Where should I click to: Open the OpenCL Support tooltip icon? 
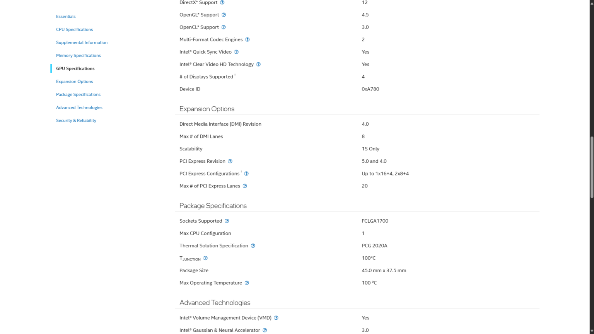point(224,27)
